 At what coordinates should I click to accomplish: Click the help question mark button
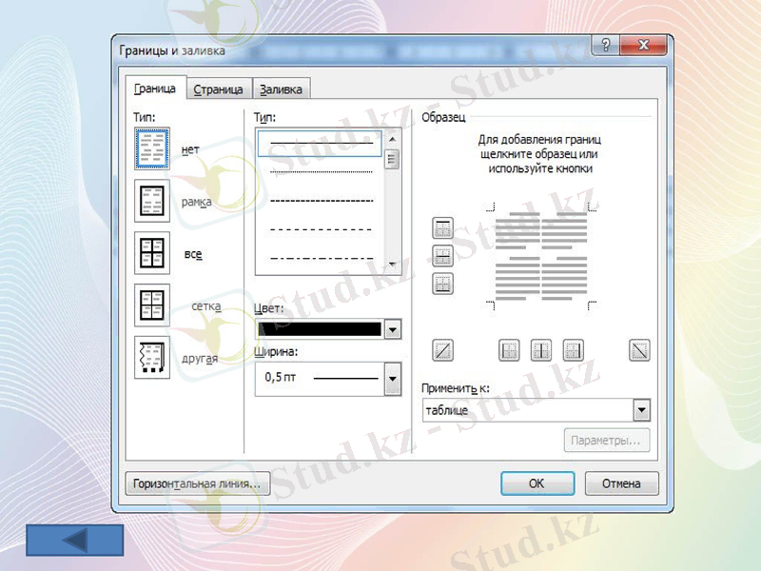click(x=607, y=47)
